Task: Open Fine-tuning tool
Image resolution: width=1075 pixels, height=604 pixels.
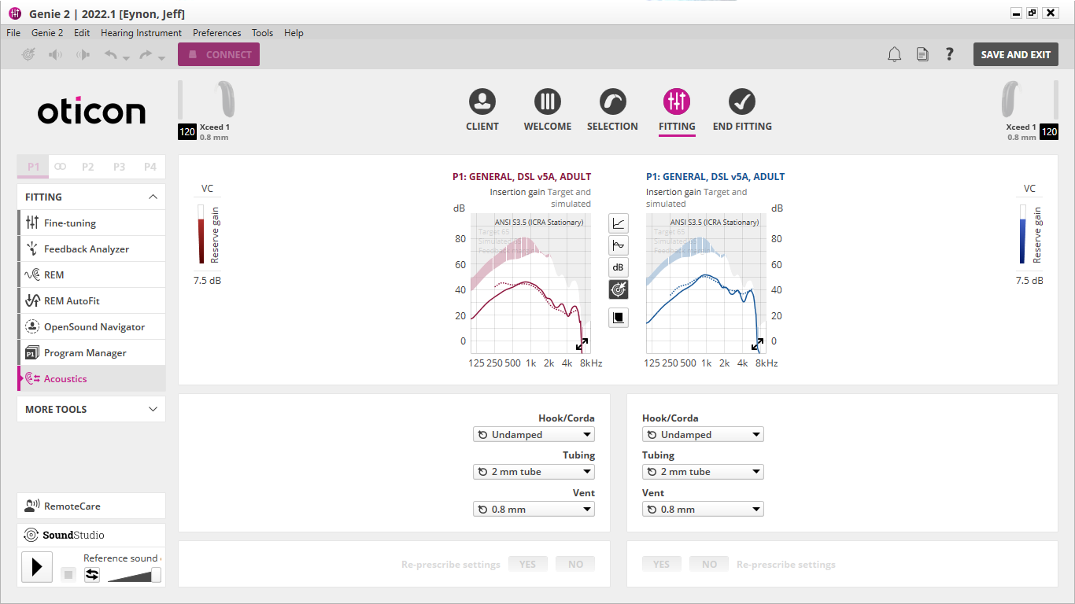Action: coord(91,223)
